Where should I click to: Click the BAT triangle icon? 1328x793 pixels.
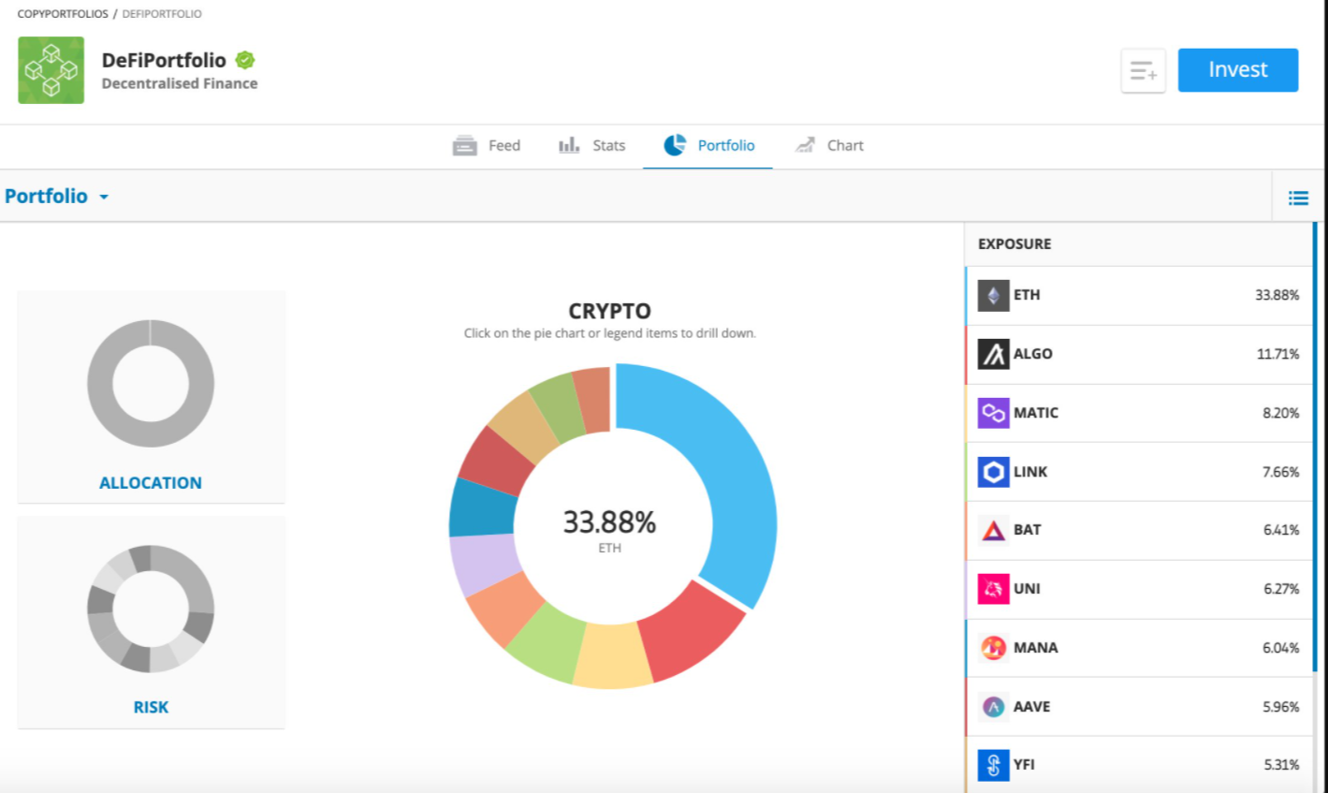994,530
